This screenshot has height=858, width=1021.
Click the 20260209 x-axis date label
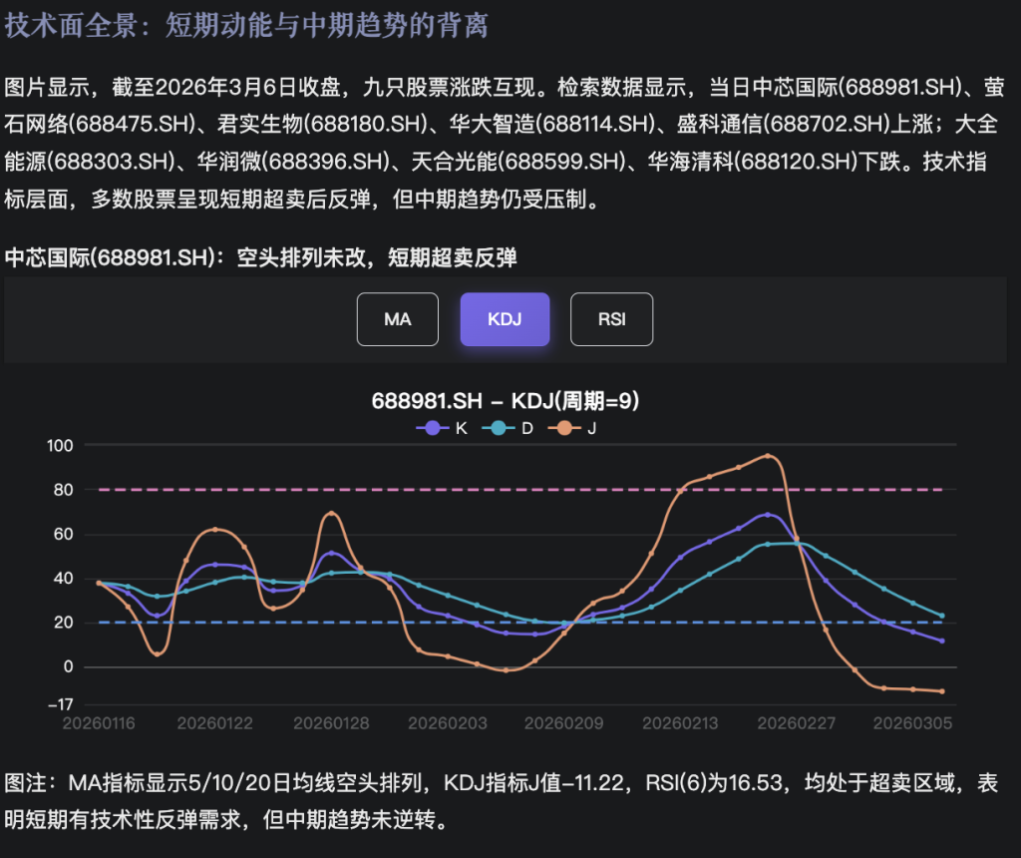tap(563, 723)
